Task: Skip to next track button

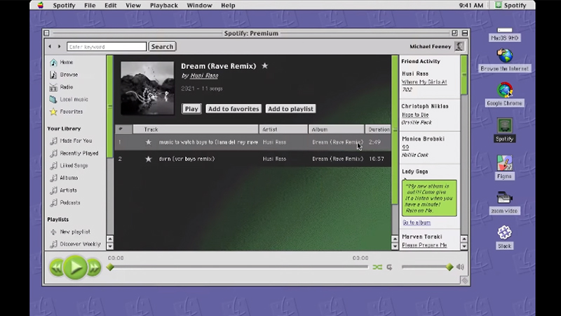Action: point(94,268)
